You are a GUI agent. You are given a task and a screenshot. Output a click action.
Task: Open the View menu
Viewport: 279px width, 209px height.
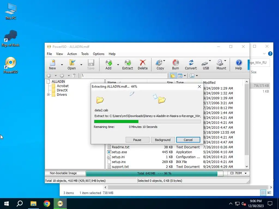pos(59,54)
